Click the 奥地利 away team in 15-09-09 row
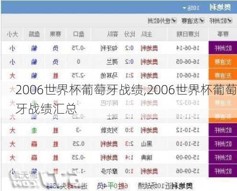The image size is (237, 191). coord(109,158)
